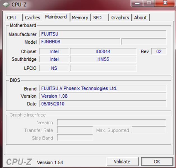Click the Side Band field

point(75,137)
